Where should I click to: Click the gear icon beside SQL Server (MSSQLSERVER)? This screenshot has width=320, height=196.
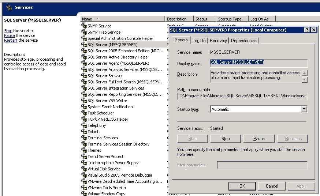(84, 44)
